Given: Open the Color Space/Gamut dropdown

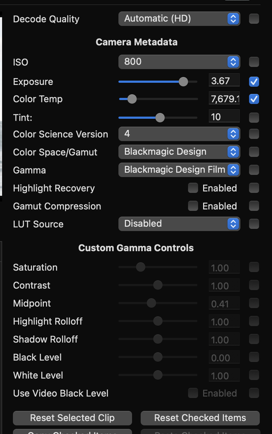Looking at the screenshot, I should (179, 152).
